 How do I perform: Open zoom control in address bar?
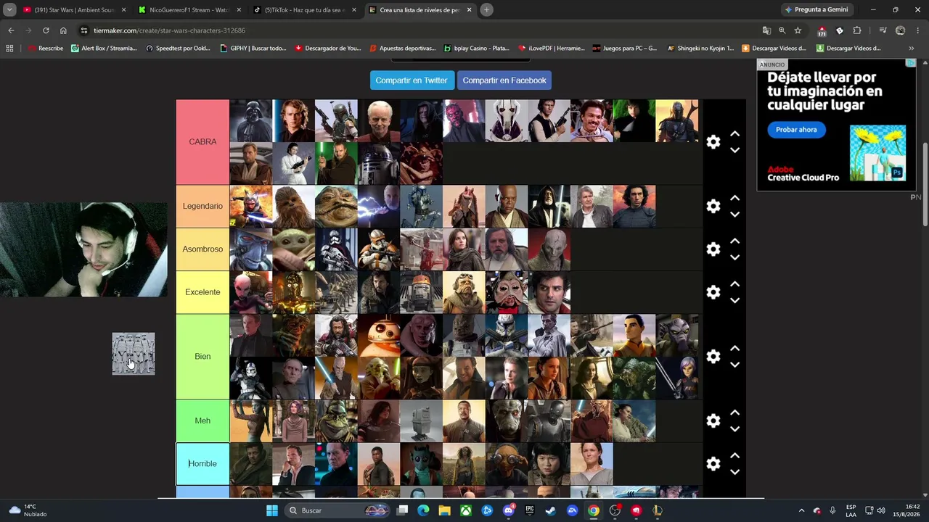(782, 30)
